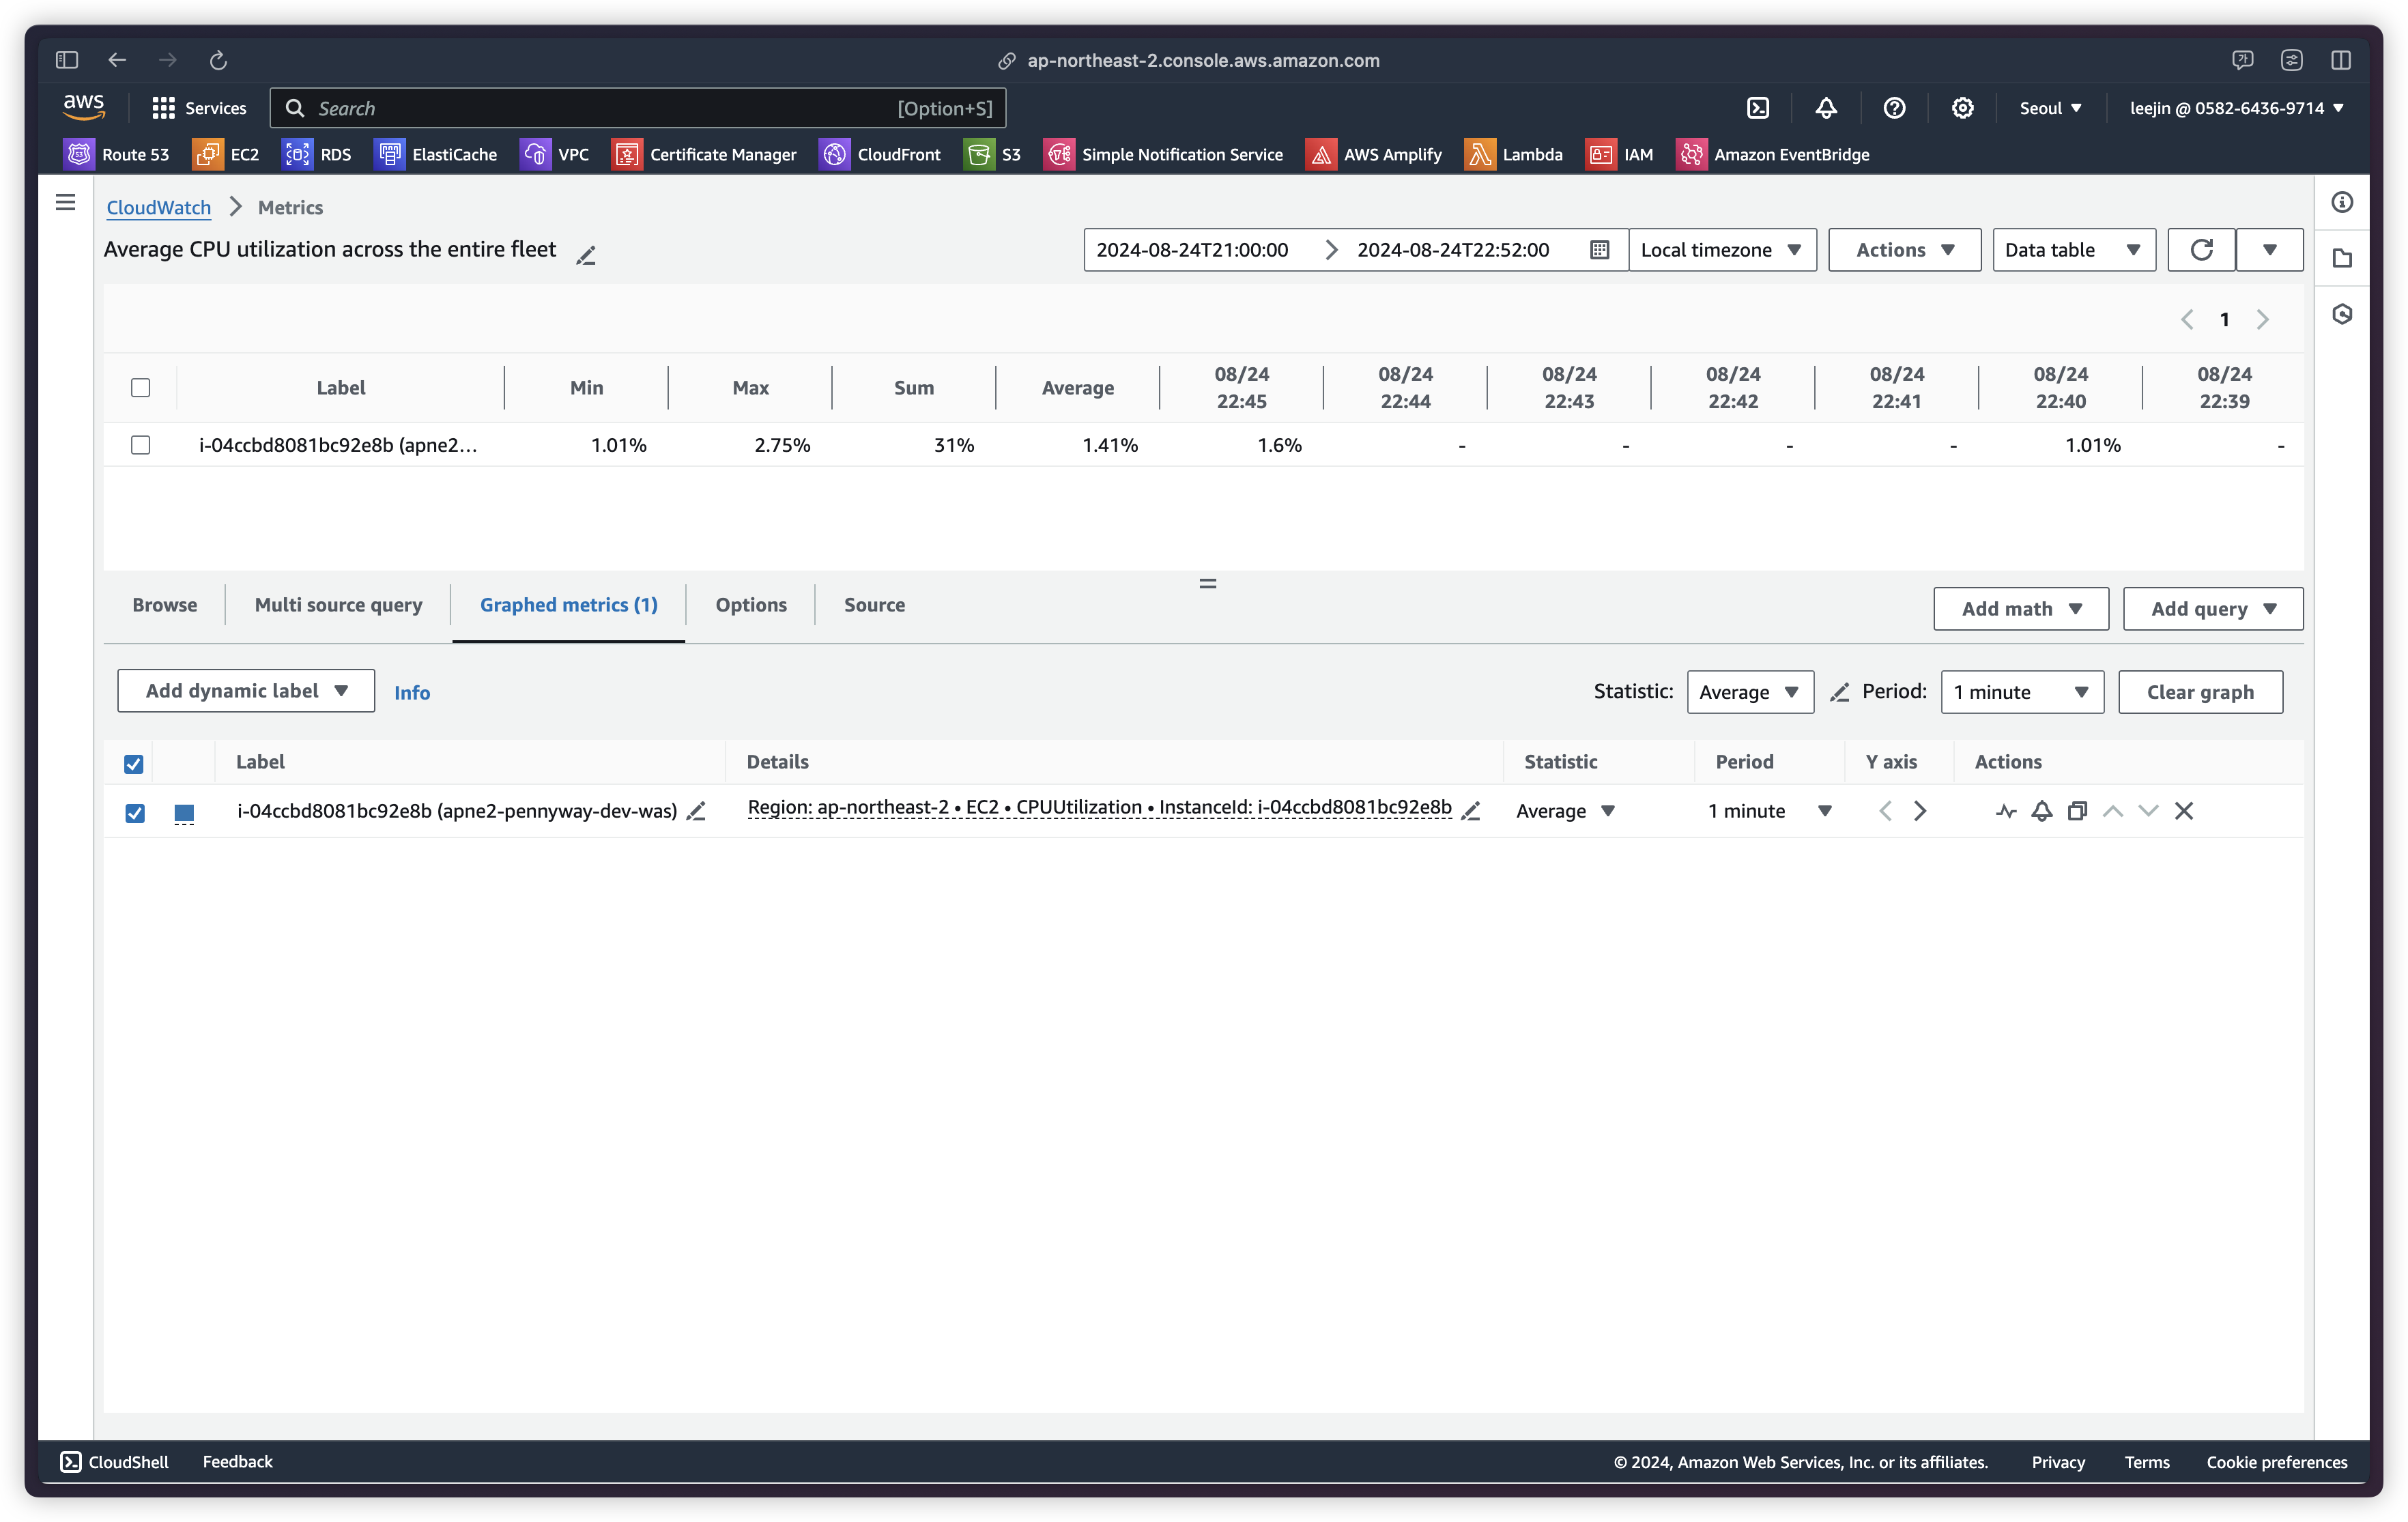Open the global Statistic Average dropdown
2408x1522 pixels.
(x=1750, y=692)
